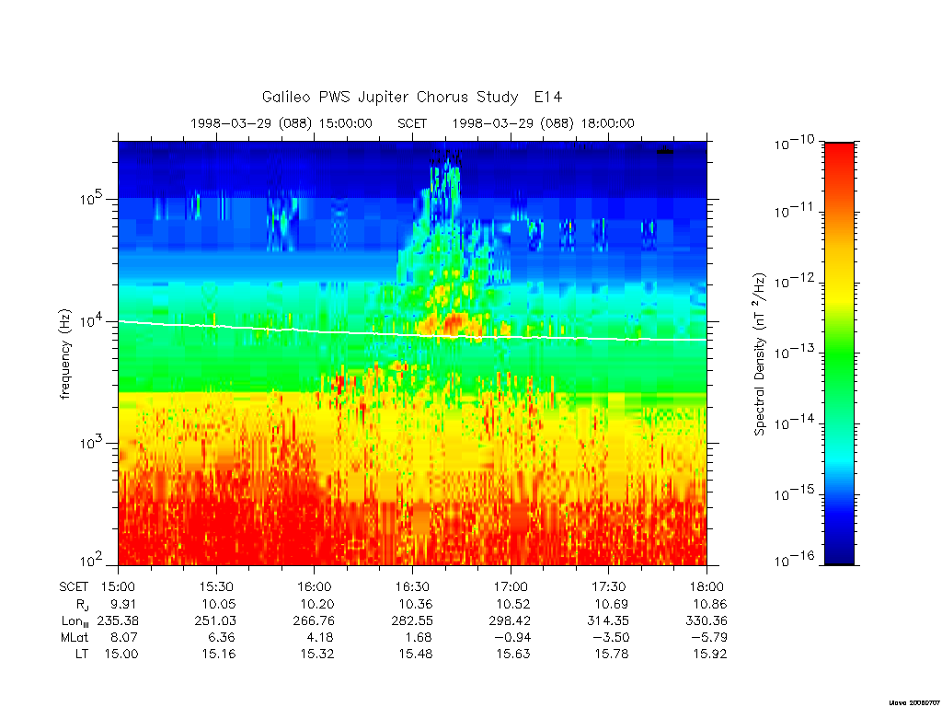Image resolution: width=942 pixels, height=707 pixels.
Task: Click the LonIII value '314.35'
Action: (608, 620)
